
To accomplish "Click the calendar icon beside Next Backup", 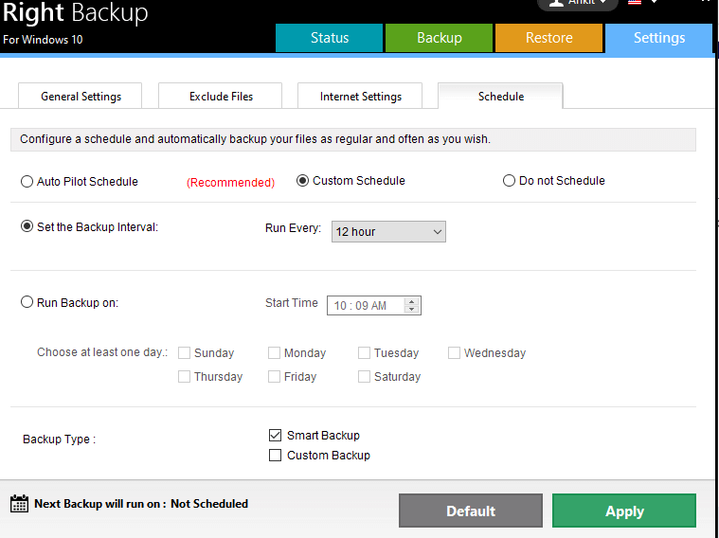I will (x=19, y=504).
